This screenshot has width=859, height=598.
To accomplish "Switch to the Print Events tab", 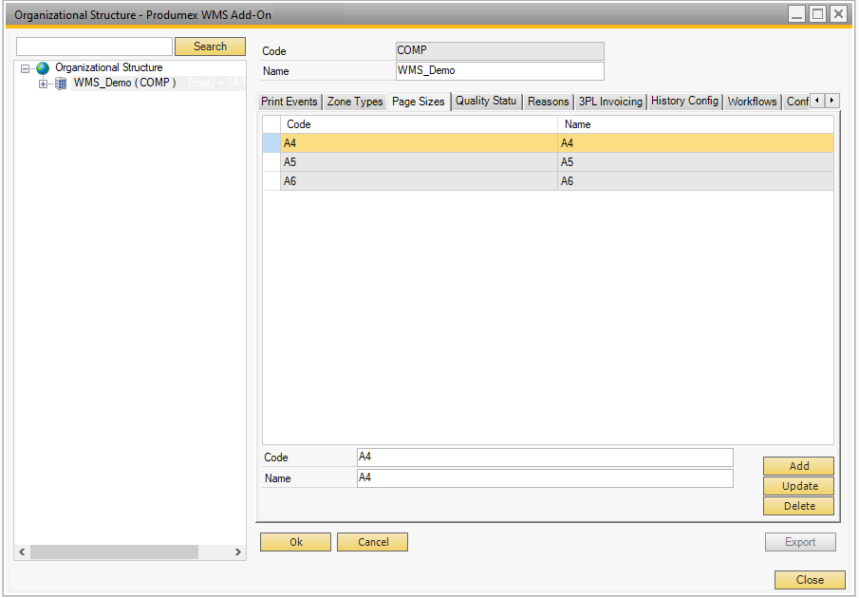I will point(289,102).
